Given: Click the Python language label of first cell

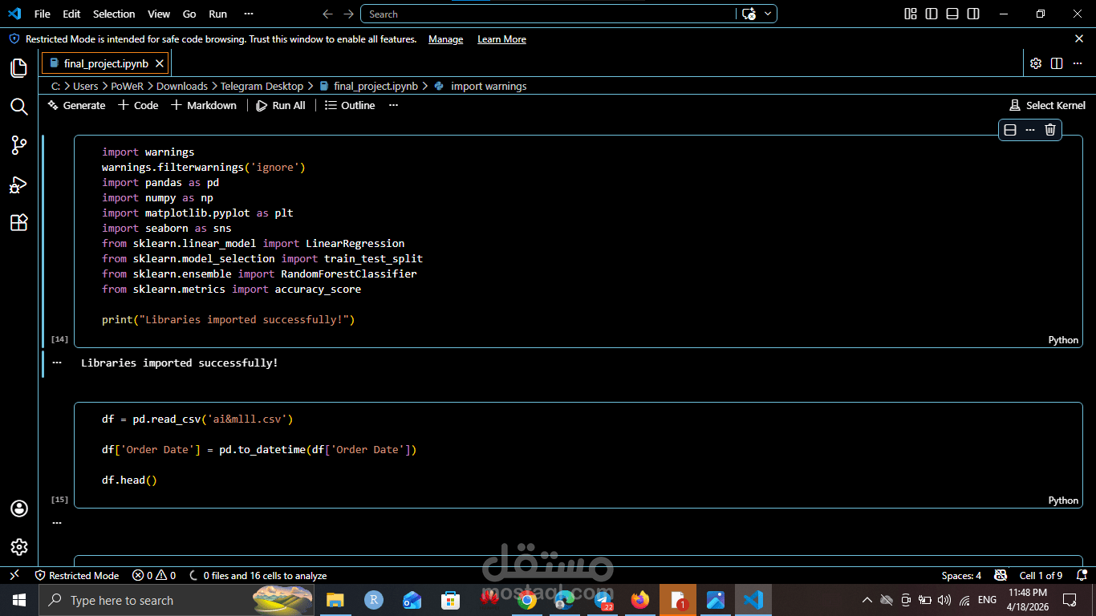Looking at the screenshot, I should coord(1063,340).
